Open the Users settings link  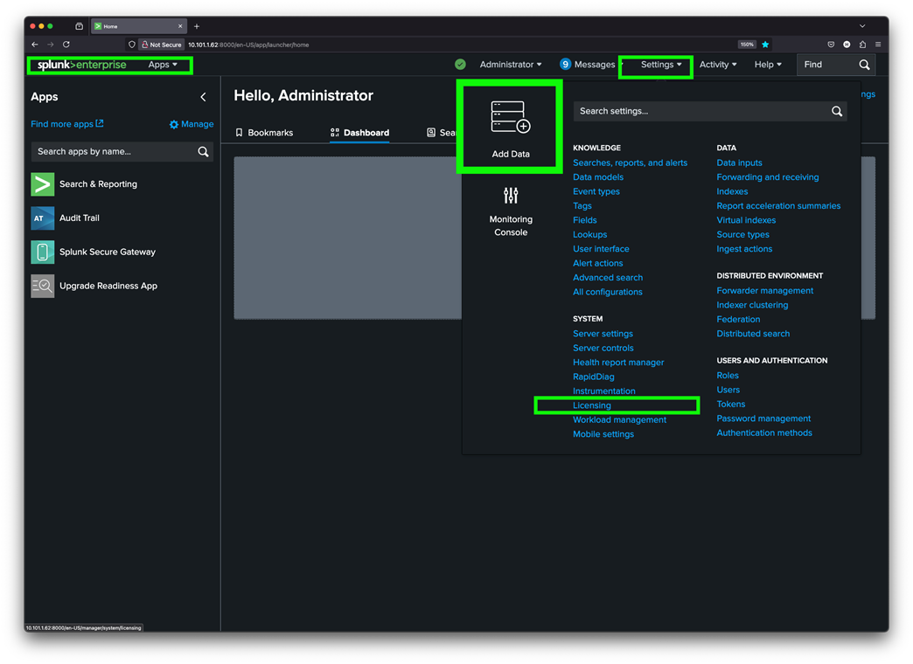[728, 390]
